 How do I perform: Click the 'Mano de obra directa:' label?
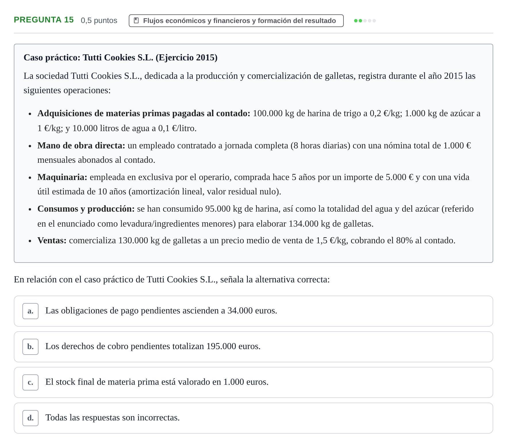click(81, 145)
